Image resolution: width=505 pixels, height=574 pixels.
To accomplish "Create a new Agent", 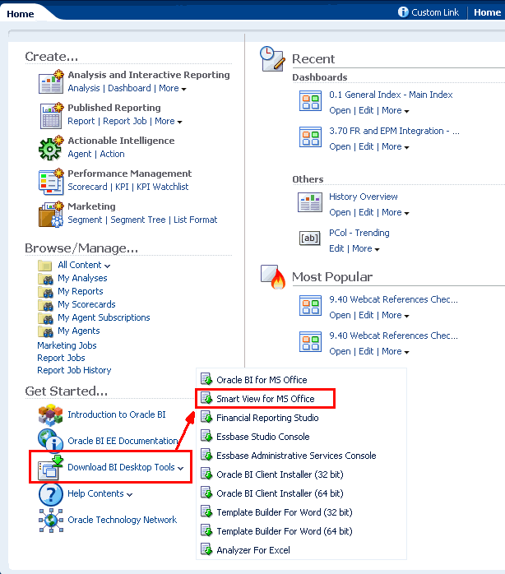I will 80,154.
